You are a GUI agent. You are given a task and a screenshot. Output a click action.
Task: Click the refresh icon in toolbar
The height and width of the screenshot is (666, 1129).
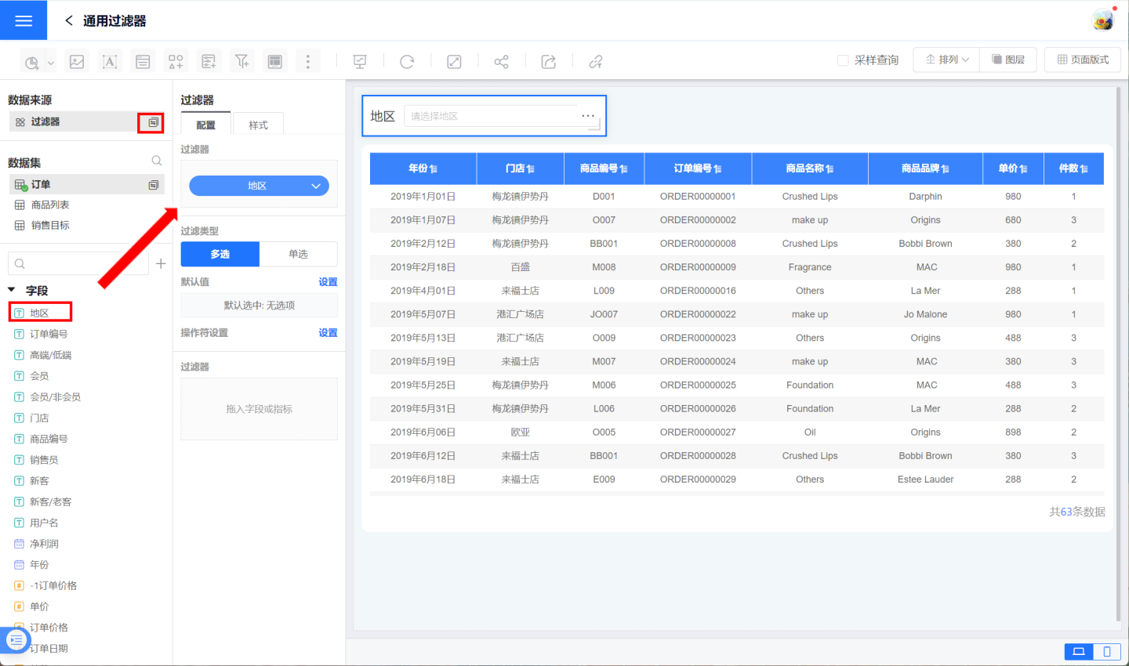tap(407, 62)
